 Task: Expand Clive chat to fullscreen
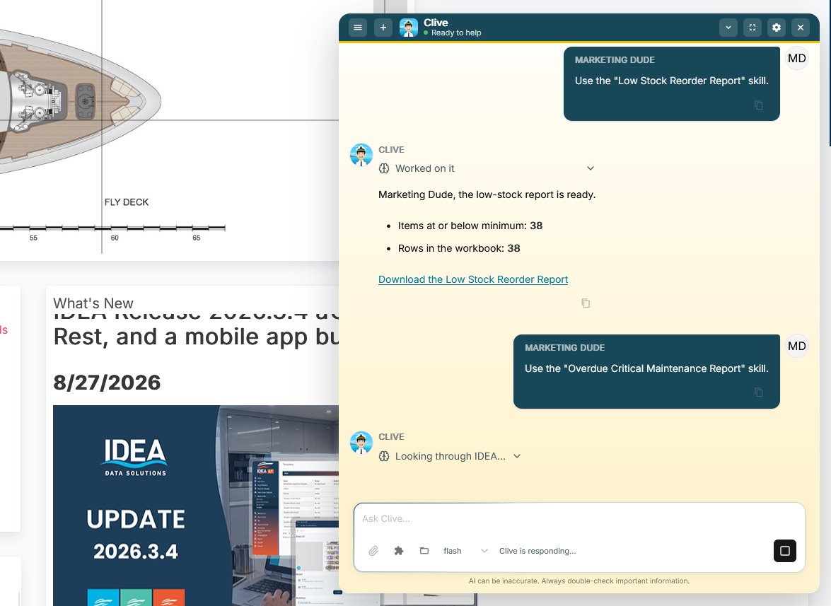click(x=752, y=27)
